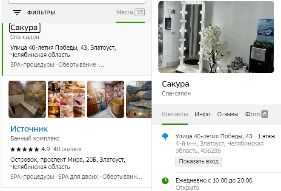Click the blue location pin icon
The height and width of the screenshot is (191, 281).
point(165,137)
